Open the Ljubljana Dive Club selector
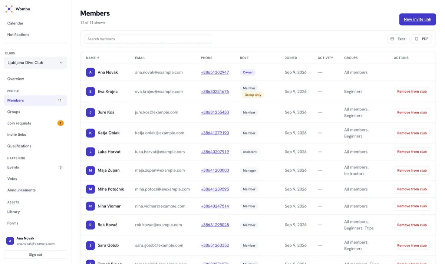 pyautogui.click(x=36, y=63)
